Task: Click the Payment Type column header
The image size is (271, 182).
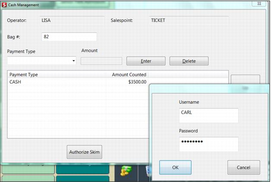Action: pos(56,74)
